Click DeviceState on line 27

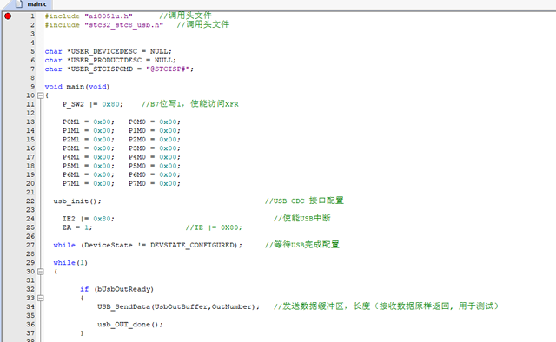click(x=108, y=246)
